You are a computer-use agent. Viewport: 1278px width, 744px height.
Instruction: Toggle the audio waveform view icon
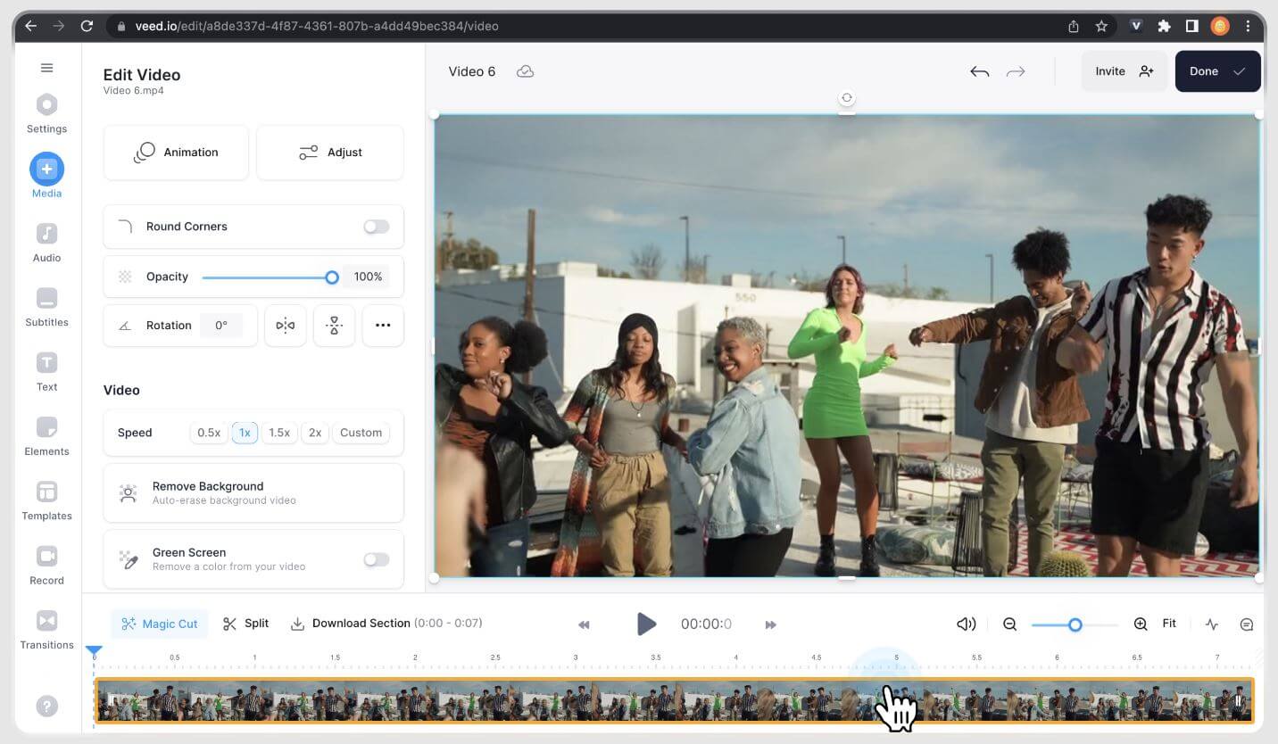click(x=1212, y=624)
